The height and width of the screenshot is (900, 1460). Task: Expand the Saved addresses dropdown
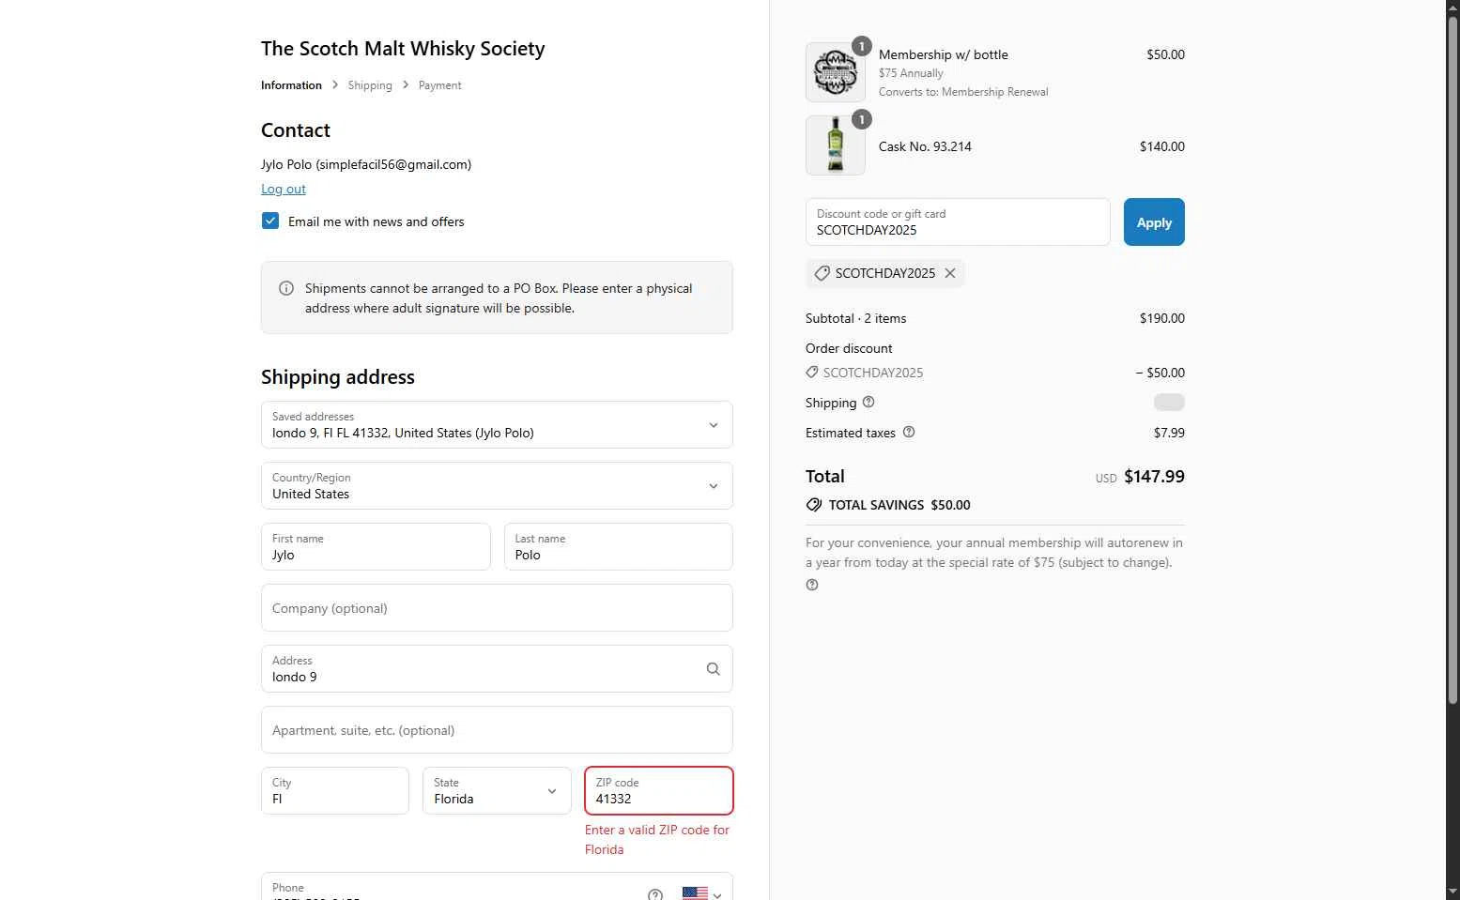497,424
